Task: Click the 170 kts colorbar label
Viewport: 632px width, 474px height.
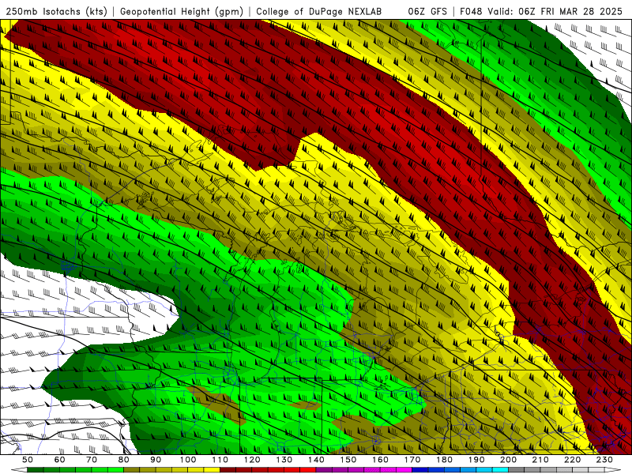Action: 412,460
